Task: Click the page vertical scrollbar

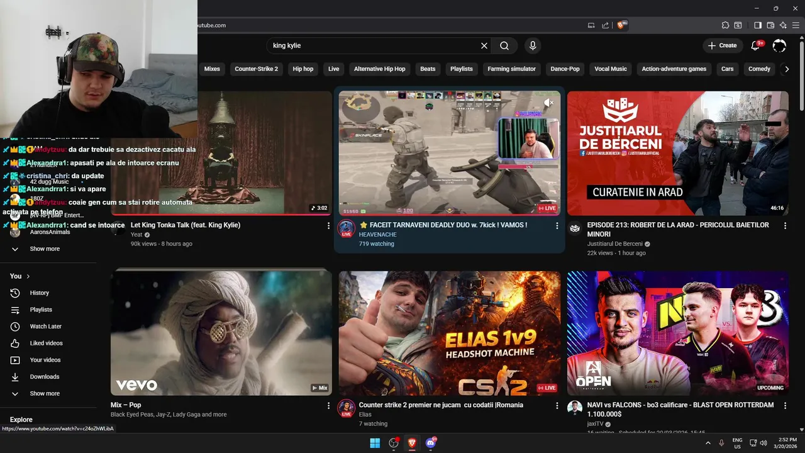Action: 801,75
